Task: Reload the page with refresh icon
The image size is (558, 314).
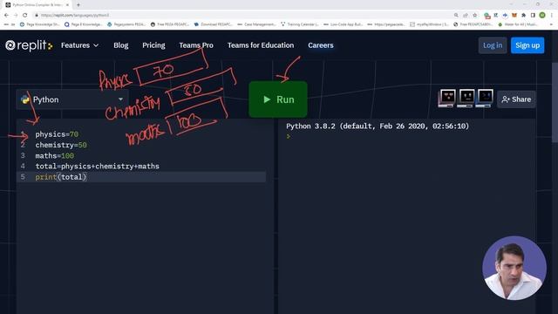Action: point(25,15)
